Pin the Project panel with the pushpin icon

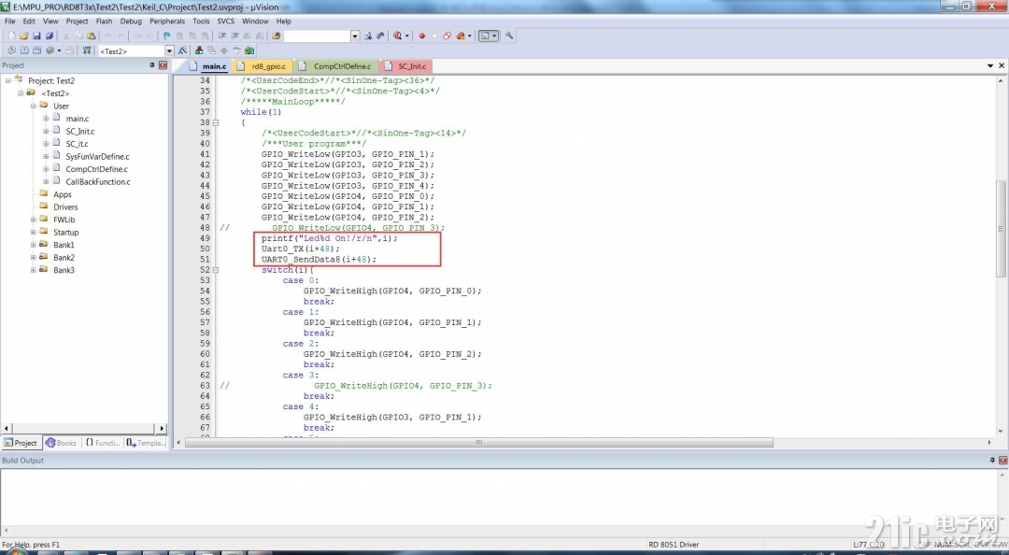152,65
